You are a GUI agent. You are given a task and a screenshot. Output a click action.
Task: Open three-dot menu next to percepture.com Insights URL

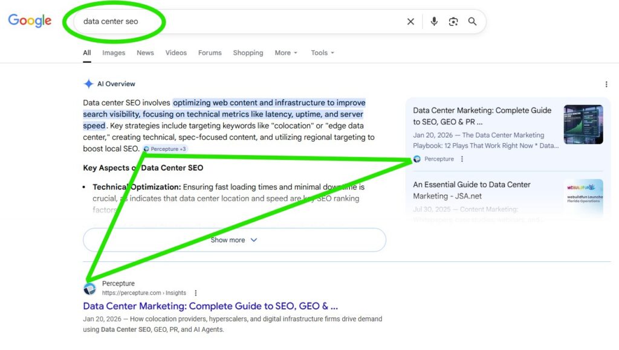coord(196,293)
